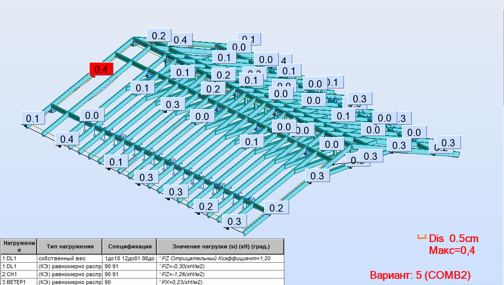Image resolution: width=504 pixels, height=285 pixels.
Task: Click the bottom-most 0.3 displacement label
Action: pyautogui.click(x=235, y=221)
